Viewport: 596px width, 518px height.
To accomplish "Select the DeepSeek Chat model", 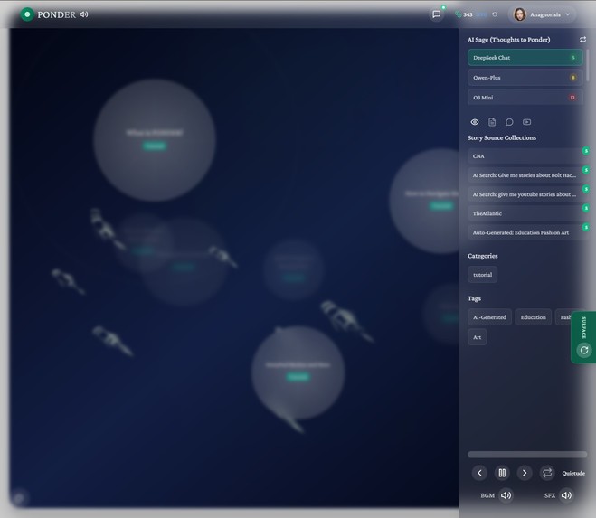I will [x=525, y=58].
